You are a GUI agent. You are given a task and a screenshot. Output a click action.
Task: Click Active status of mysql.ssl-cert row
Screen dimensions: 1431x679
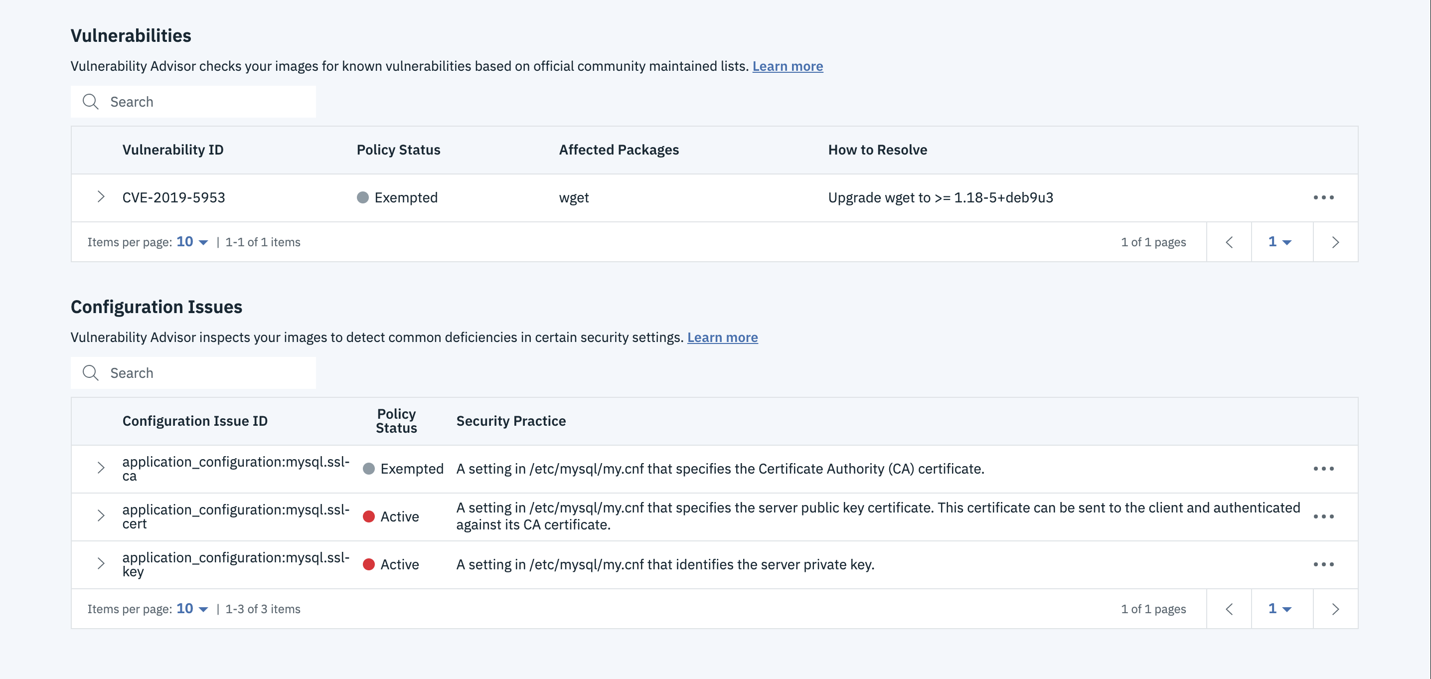point(391,517)
